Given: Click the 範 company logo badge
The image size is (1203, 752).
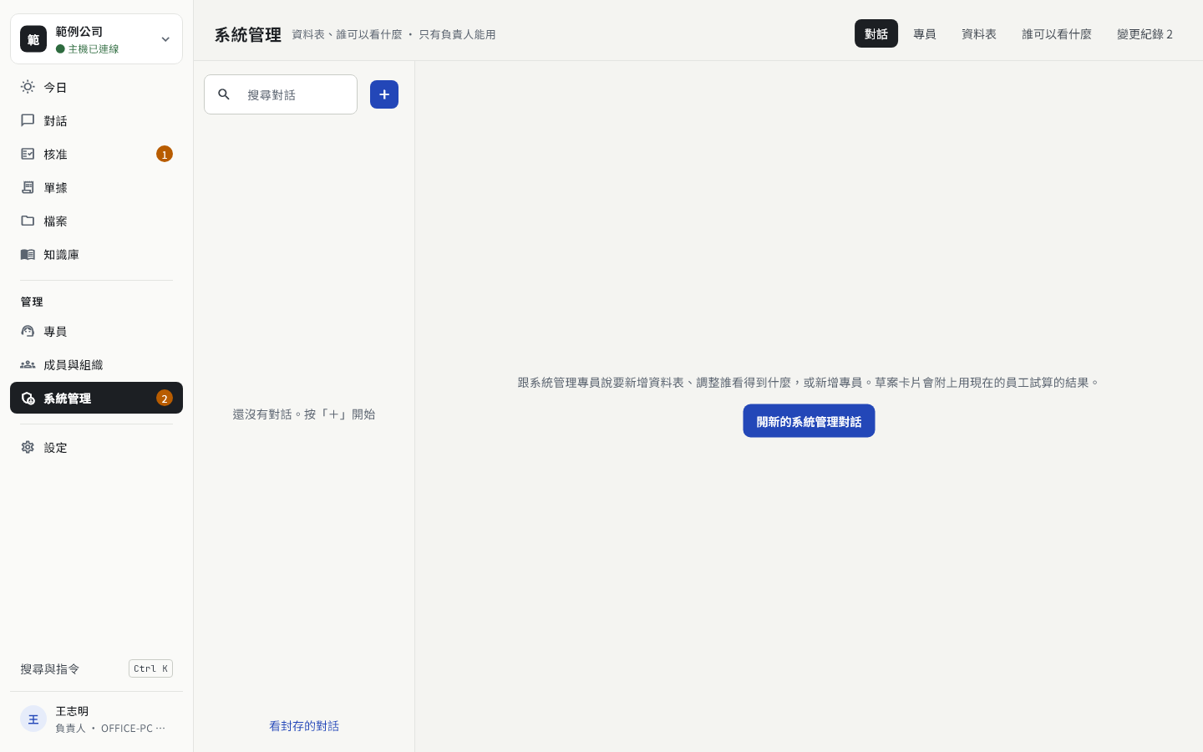Looking at the screenshot, I should 33,38.
